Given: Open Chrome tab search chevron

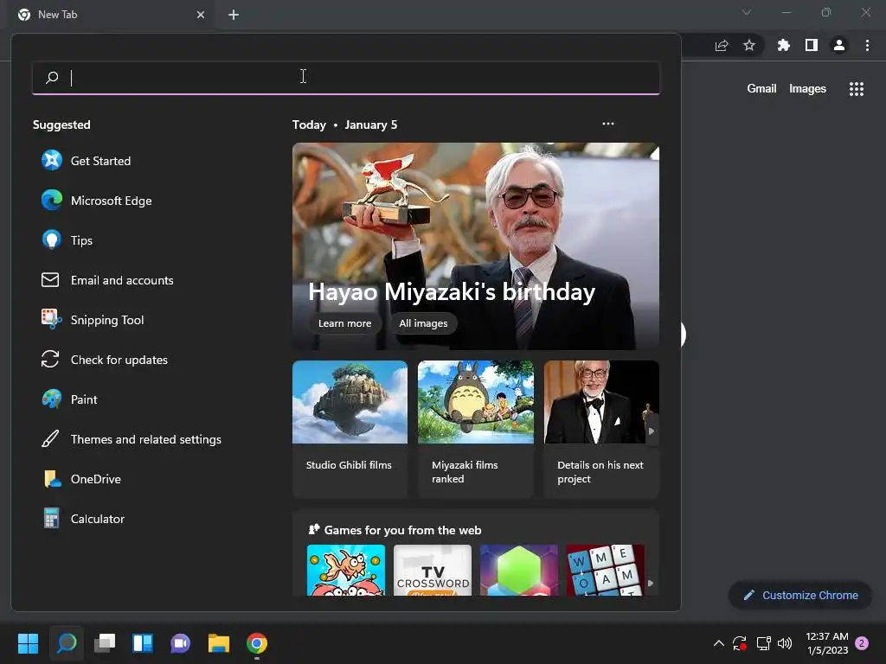Looking at the screenshot, I should point(747,12).
